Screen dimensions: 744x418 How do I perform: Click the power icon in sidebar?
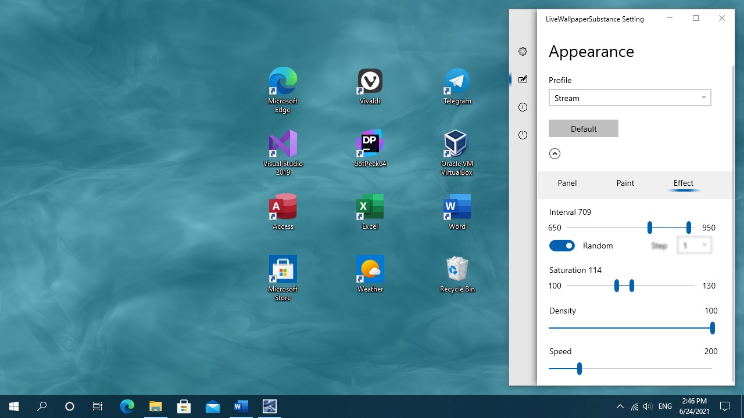click(x=523, y=135)
